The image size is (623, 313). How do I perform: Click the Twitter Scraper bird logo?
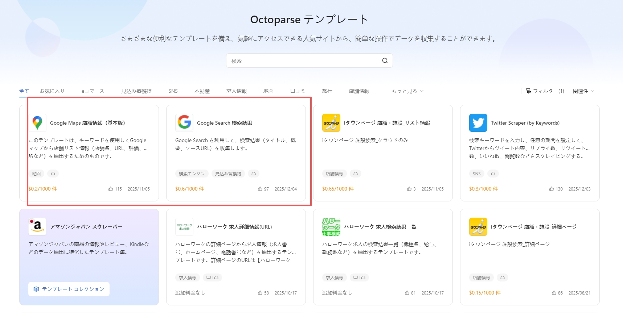(478, 123)
